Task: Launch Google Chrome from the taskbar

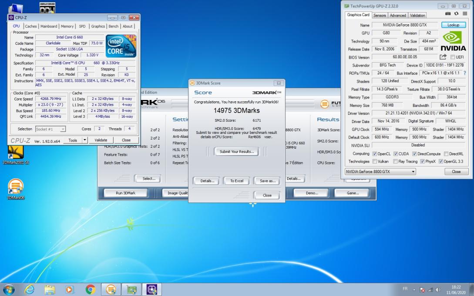Action: 90,289
